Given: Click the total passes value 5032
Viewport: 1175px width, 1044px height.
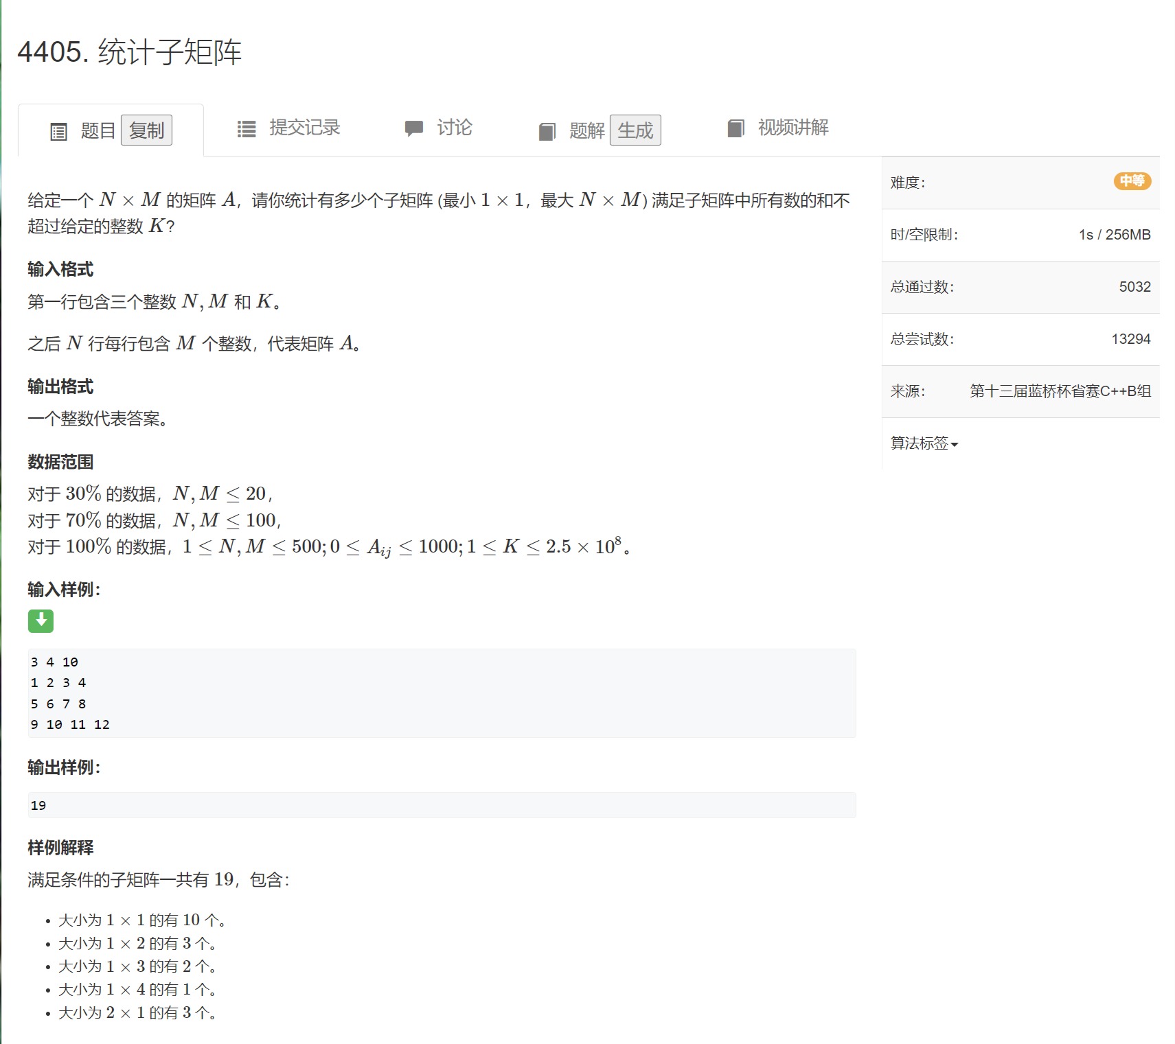Looking at the screenshot, I should coord(1134,287).
